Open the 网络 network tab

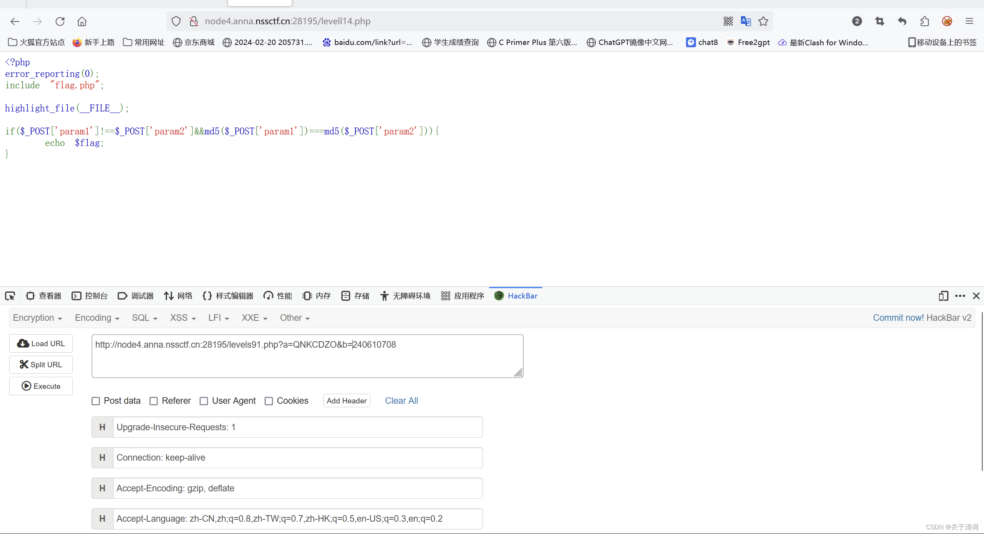178,296
